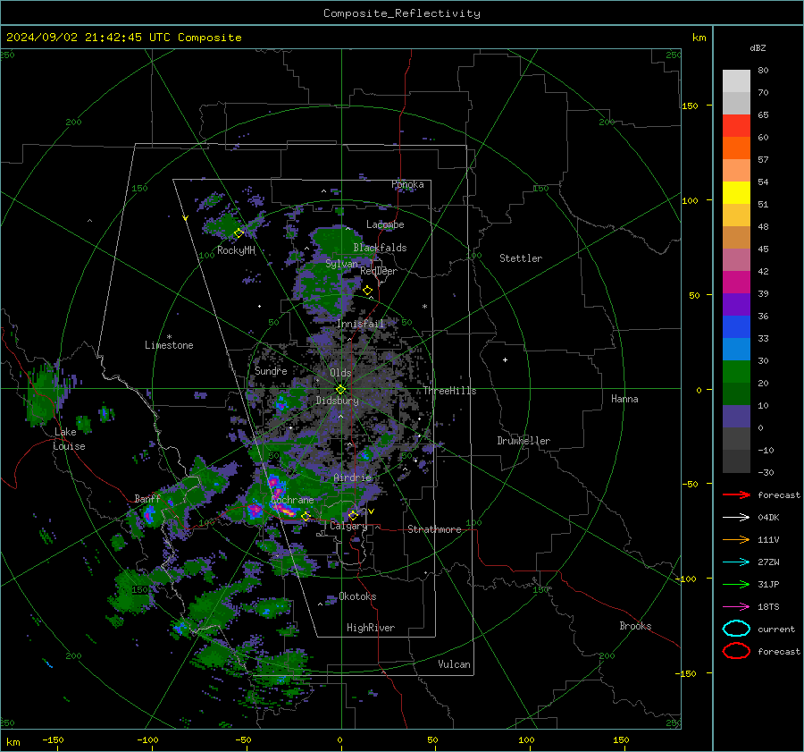804x752 pixels.
Task: Click the HighRiver label
Action: coord(371,628)
